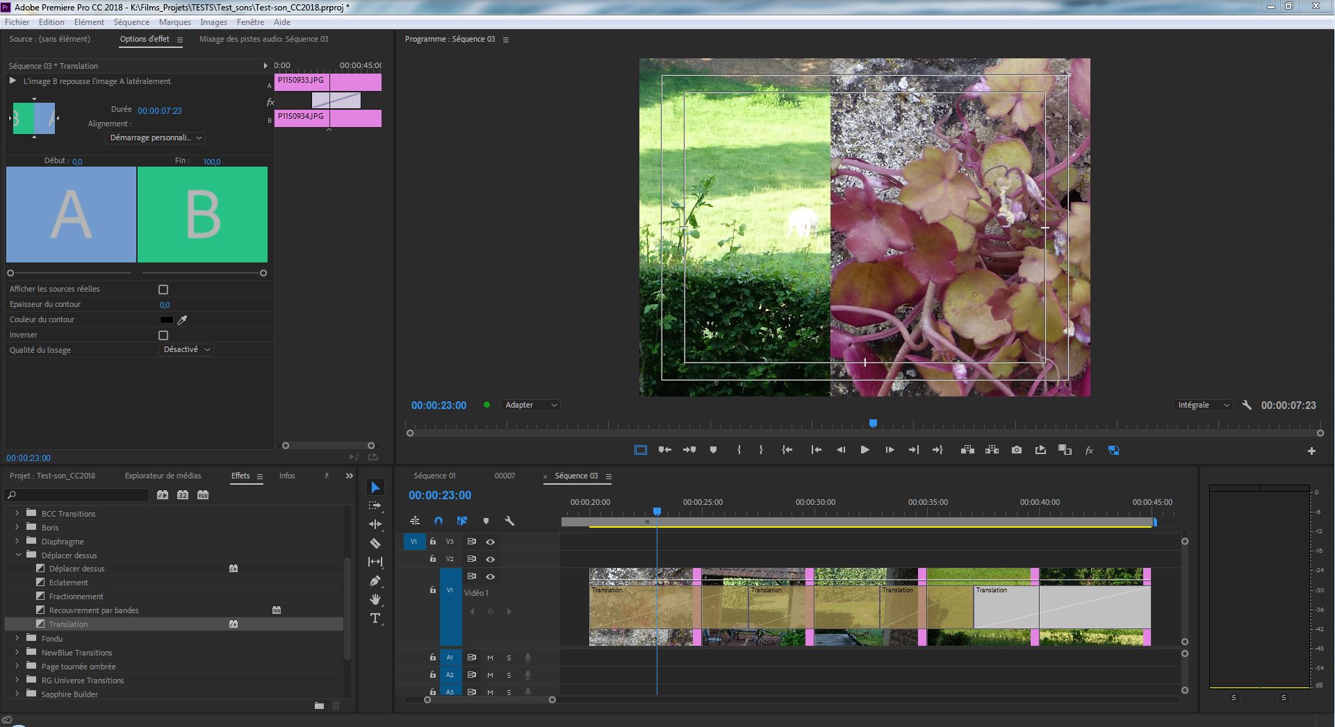This screenshot has height=727, width=1335.
Task: Toggle snap magnet in the timeline
Action: click(439, 521)
